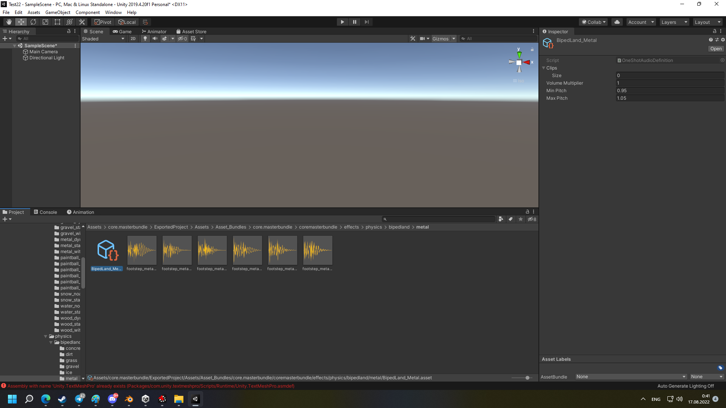Select the Rect Transform tool
This screenshot has width=726, height=408.
[57, 22]
